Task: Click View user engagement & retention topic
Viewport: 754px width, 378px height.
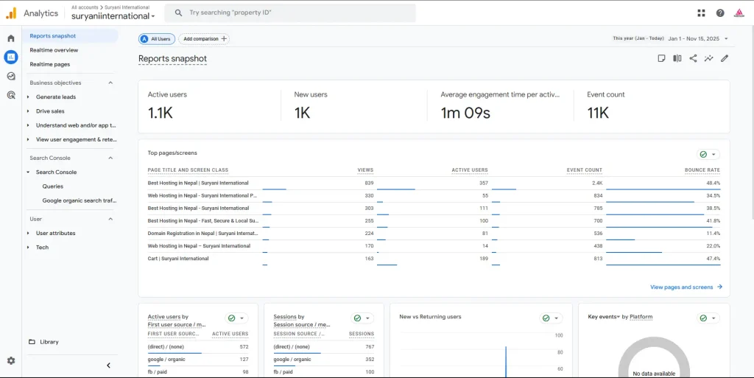Action: point(76,139)
